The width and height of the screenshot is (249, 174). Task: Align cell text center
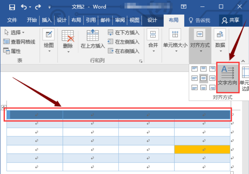click(x=204, y=78)
